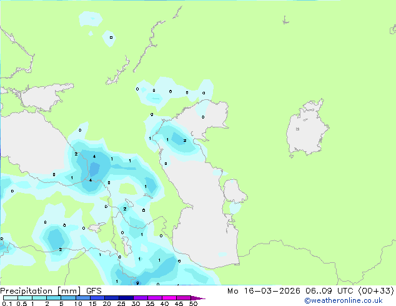396x306 pixels.
Task: Click the '25' legend scale label
Action: pyautogui.click(x=121, y=304)
